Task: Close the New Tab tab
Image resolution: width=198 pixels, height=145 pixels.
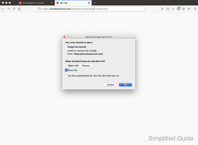Action: [89, 3]
